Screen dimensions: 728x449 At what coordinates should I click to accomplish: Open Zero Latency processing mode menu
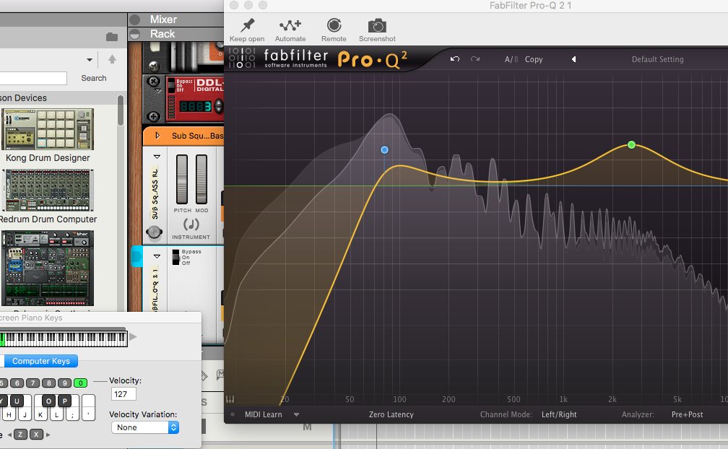click(x=391, y=414)
